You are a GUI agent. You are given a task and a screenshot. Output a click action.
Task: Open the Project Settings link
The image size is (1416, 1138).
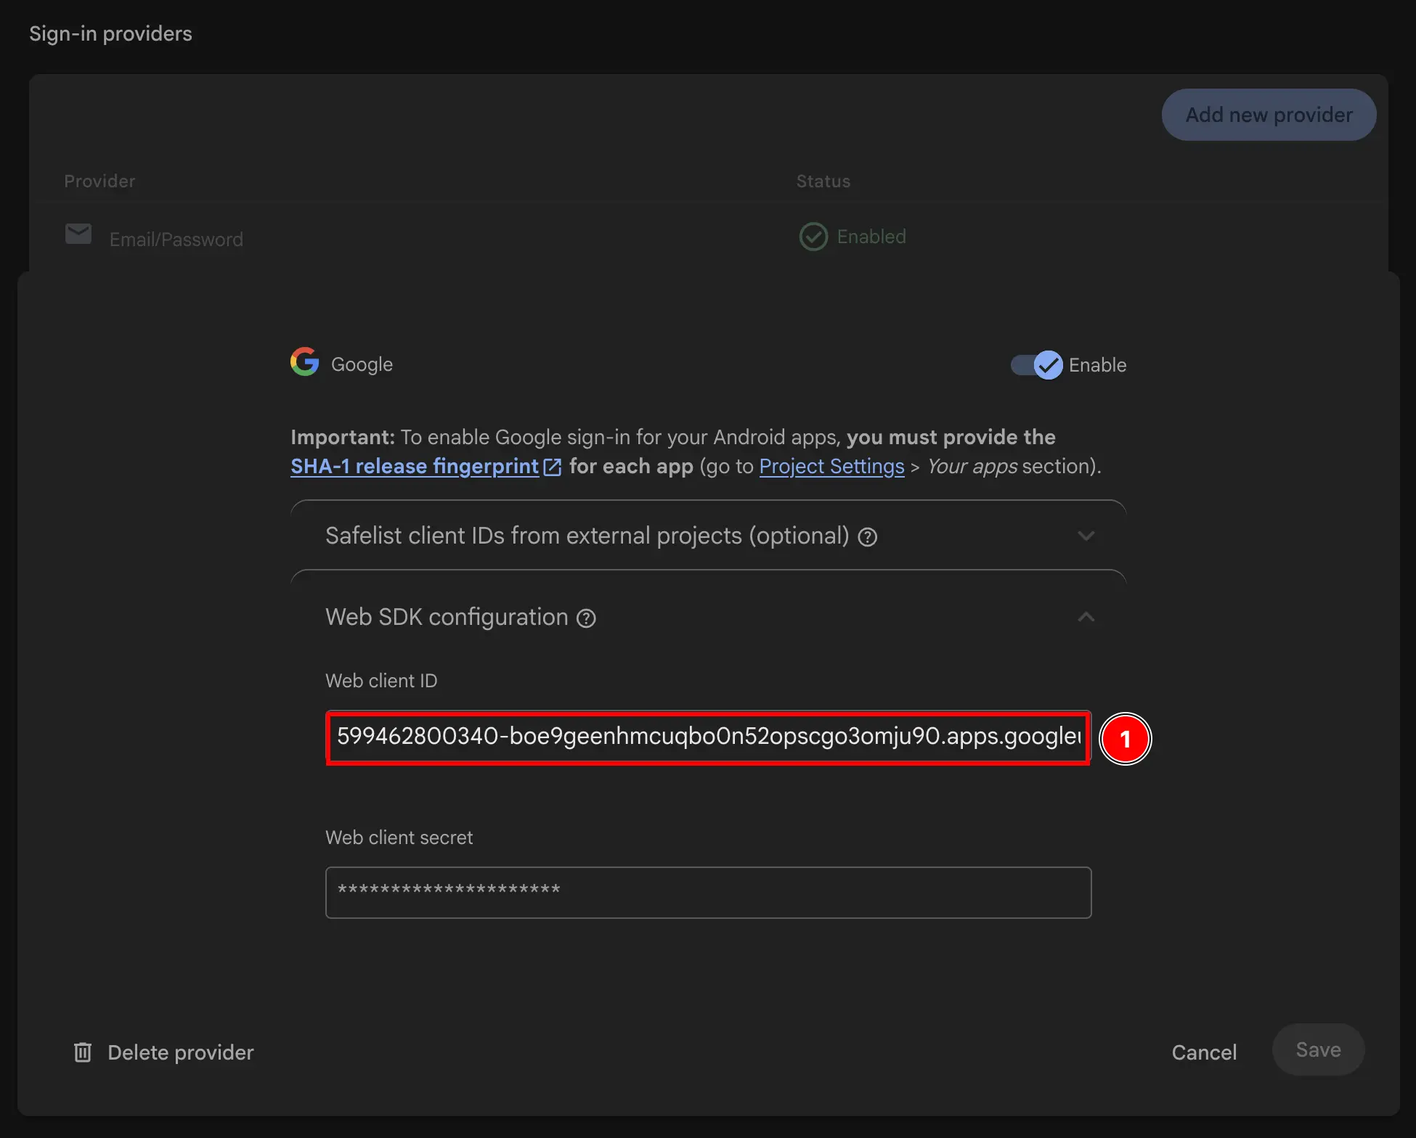tap(831, 467)
